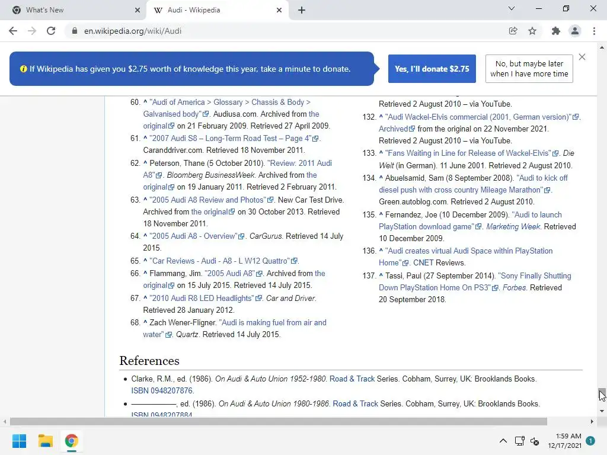Image resolution: width=607 pixels, height=455 pixels.
Task: Open the network status tray icon
Action: coord(519,441)
